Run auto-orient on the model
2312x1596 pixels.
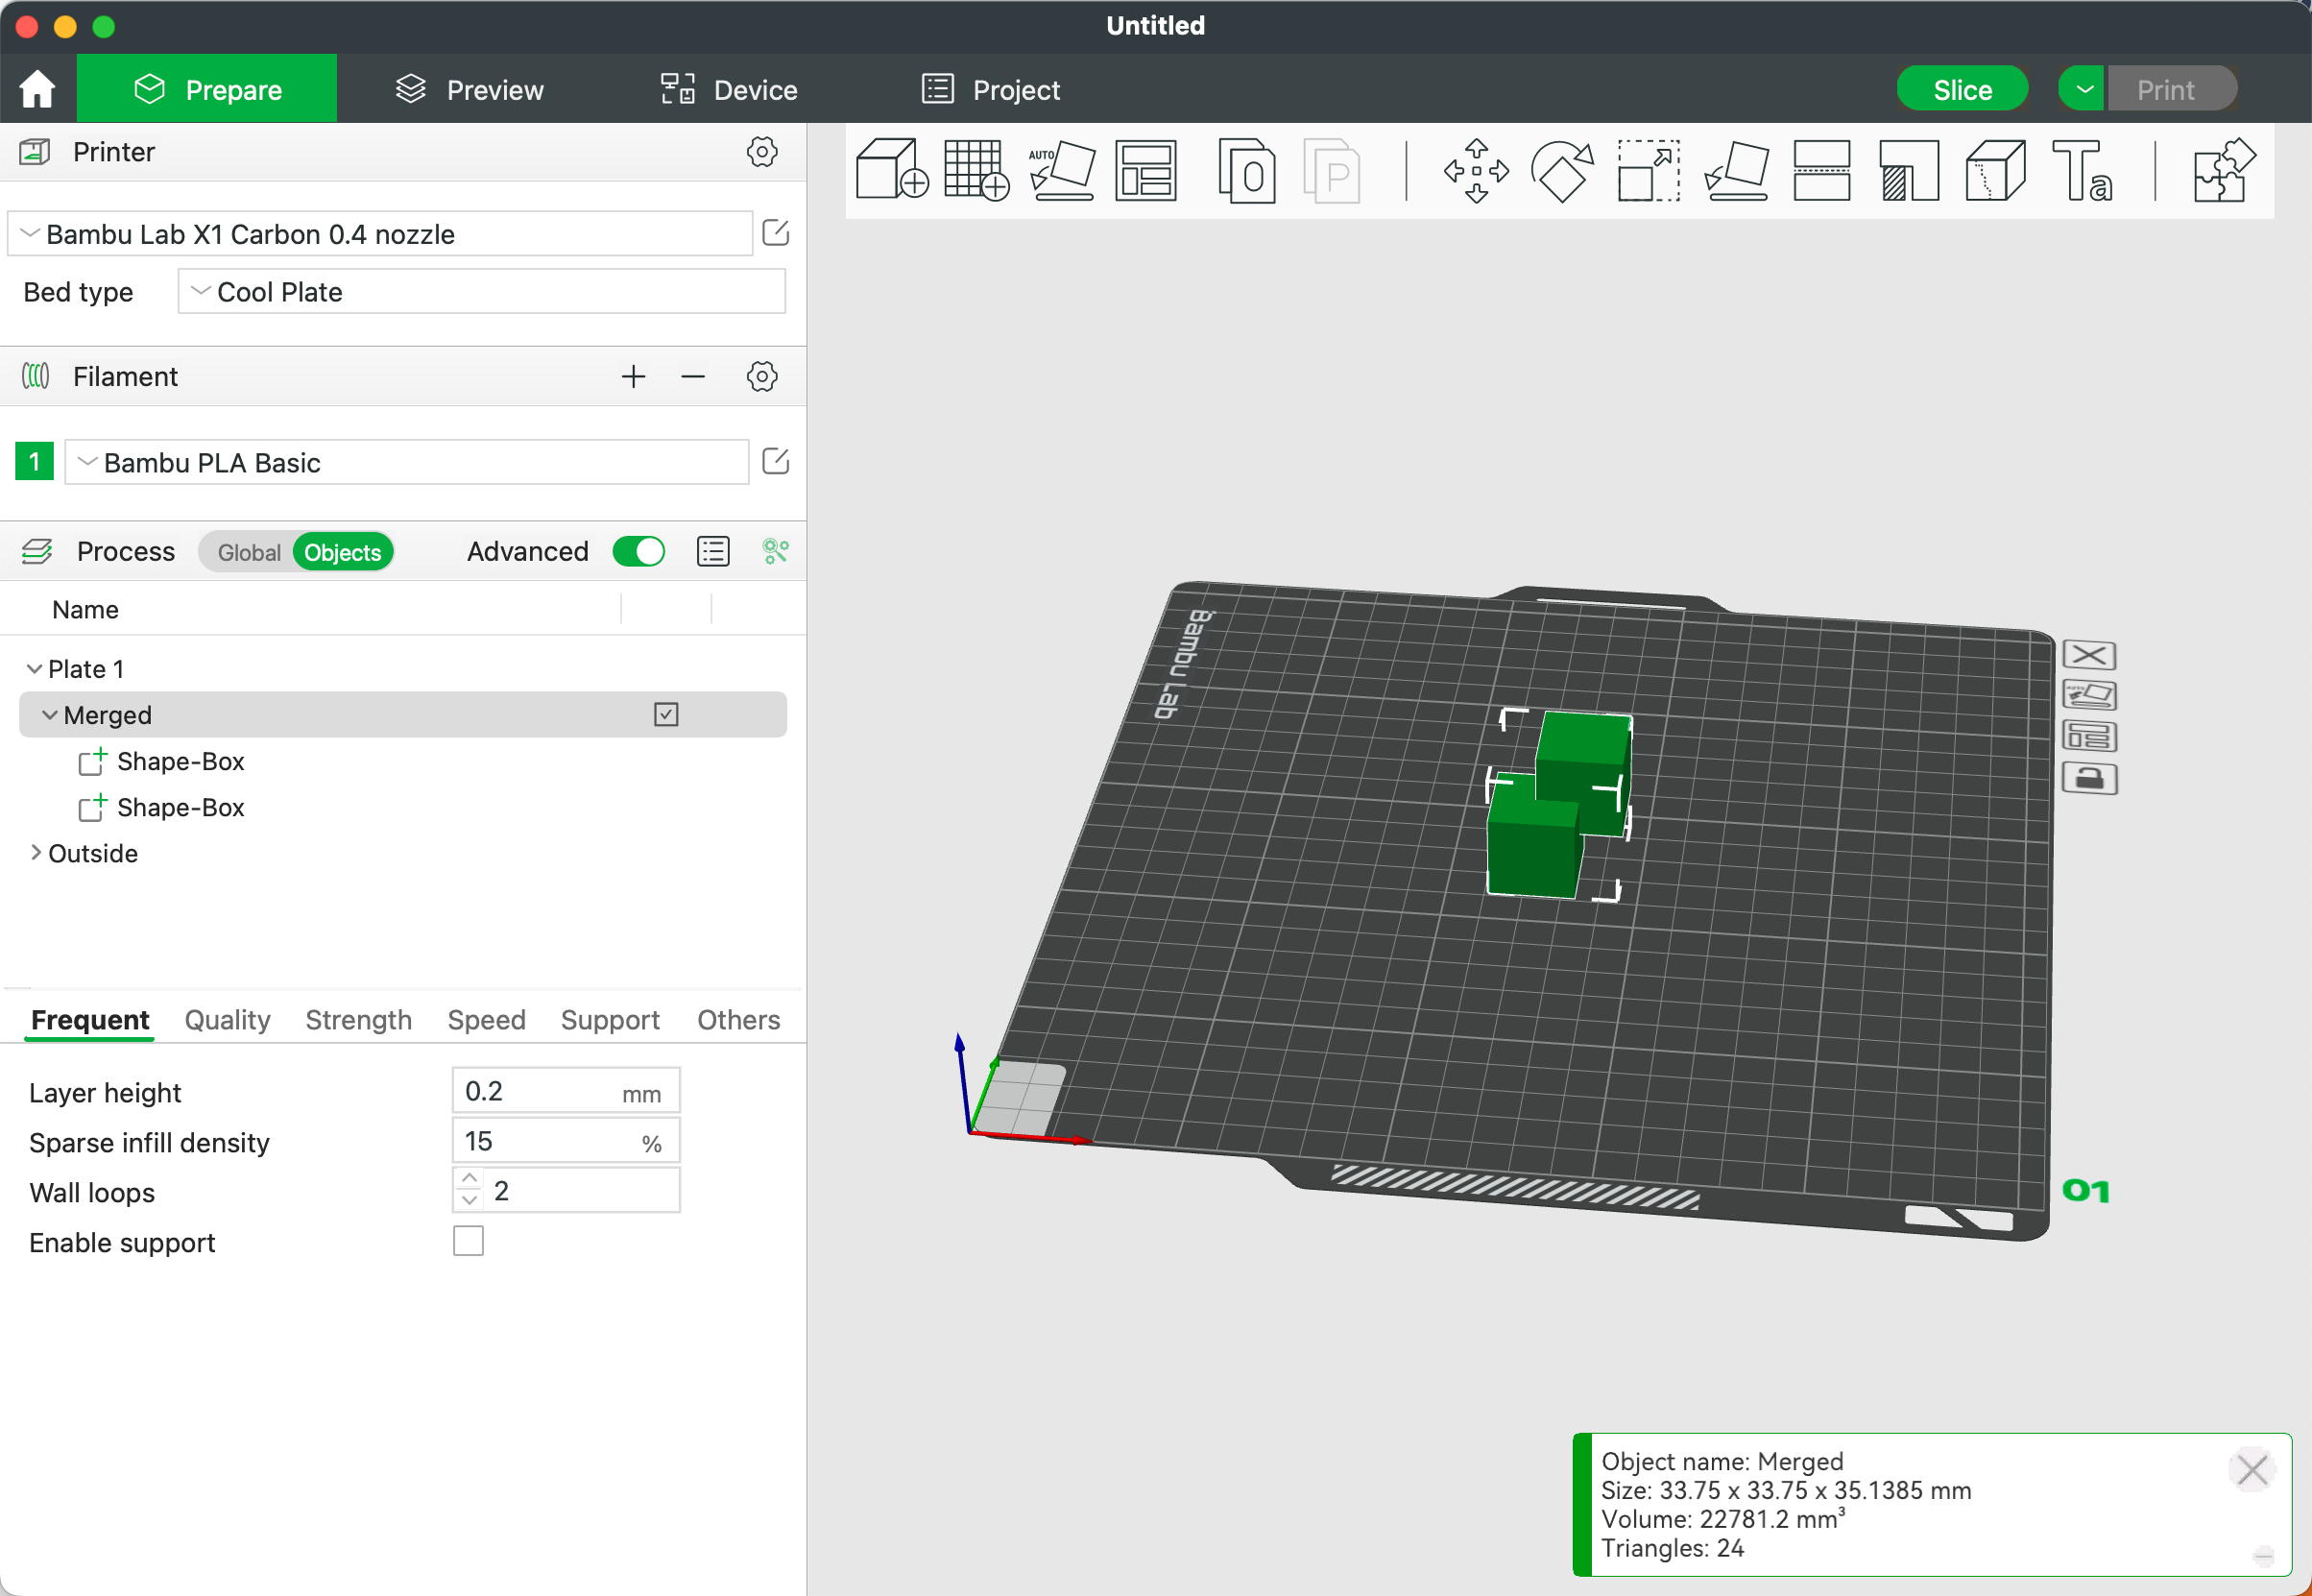click(1062, 170)
